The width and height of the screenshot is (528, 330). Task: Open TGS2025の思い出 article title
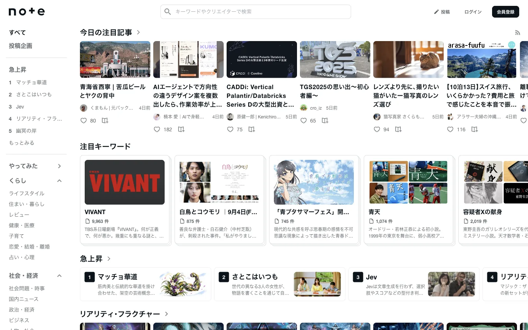(x=335, y=91)
